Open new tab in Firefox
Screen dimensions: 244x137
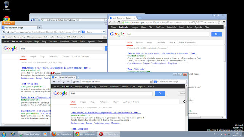click(40, 27)
